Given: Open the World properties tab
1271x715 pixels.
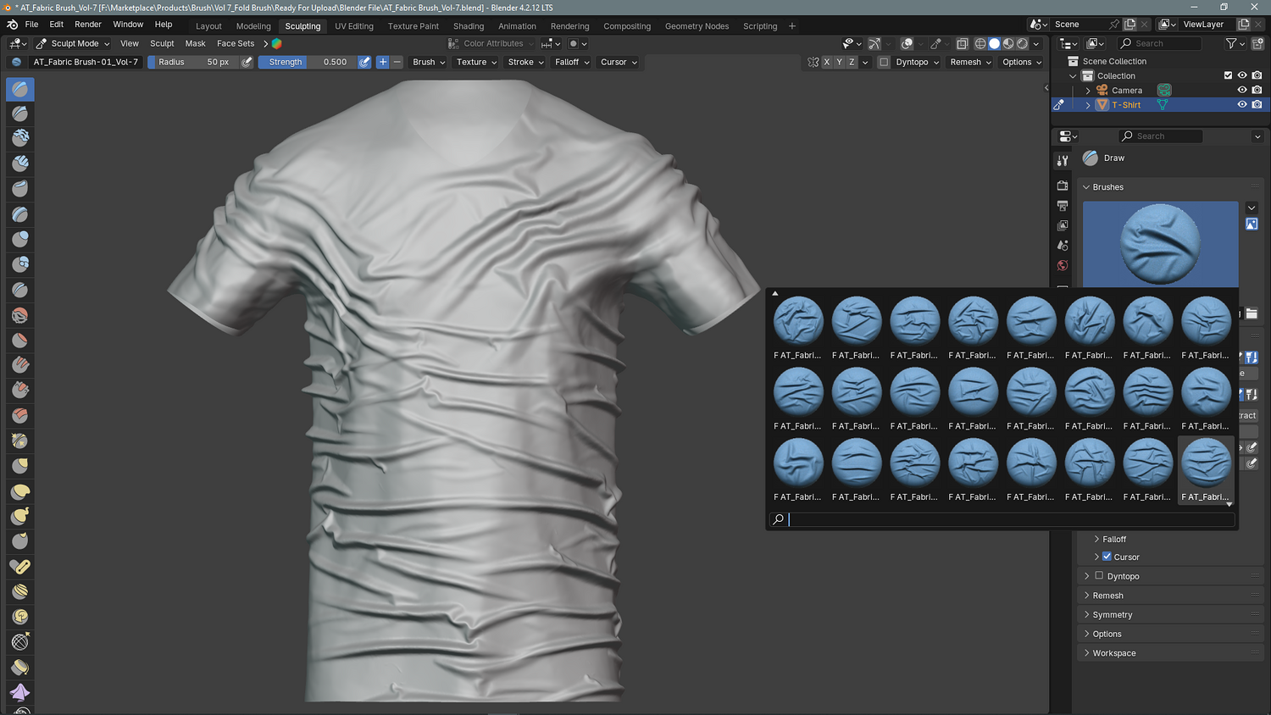Looking at the screenshot, I should tap(1063, 266).
